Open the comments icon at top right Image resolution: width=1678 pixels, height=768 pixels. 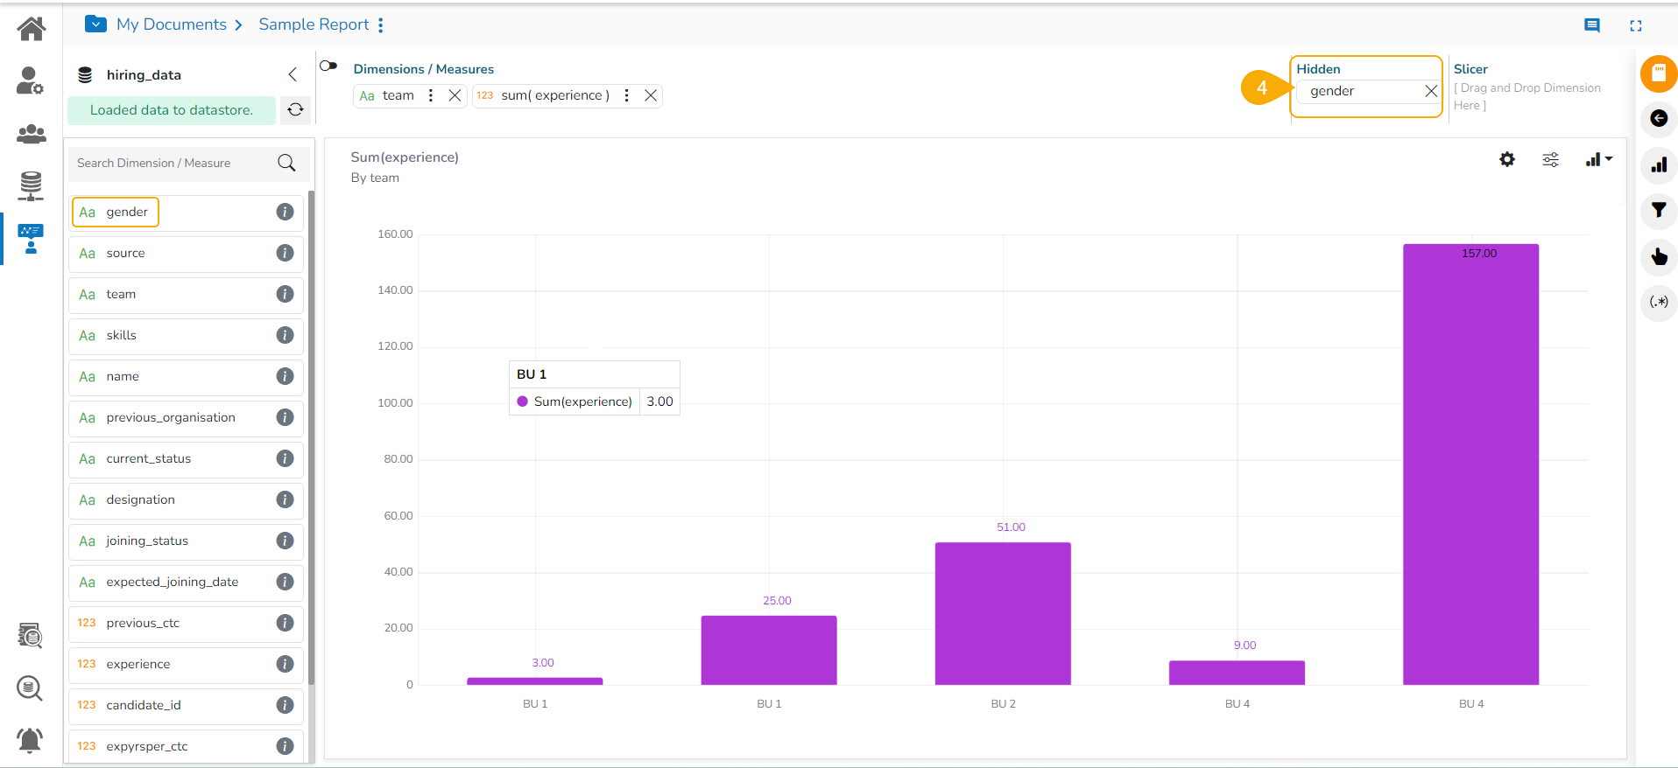(1592, 25)
